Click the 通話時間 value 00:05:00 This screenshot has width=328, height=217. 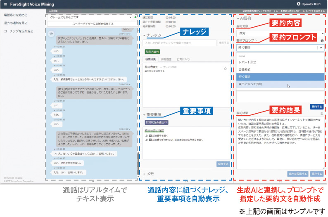(x=171, y=18)
